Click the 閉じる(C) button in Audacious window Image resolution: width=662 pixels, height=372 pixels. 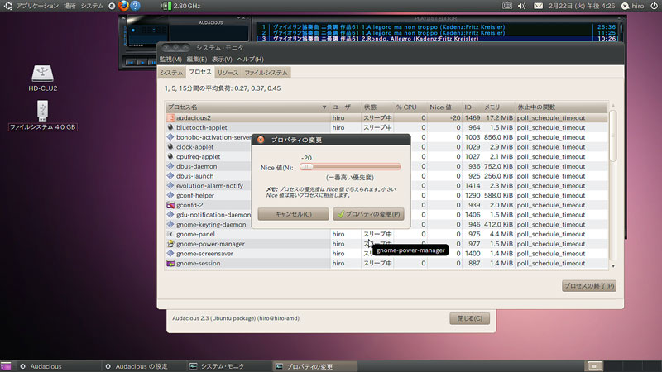468,318
